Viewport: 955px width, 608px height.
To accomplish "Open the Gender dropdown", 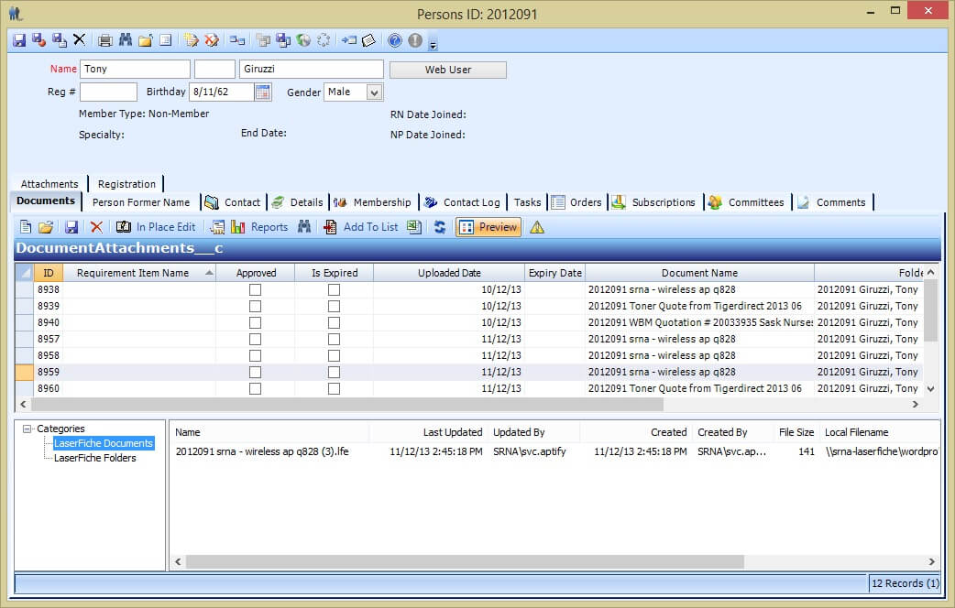I will tap(375, 92).
